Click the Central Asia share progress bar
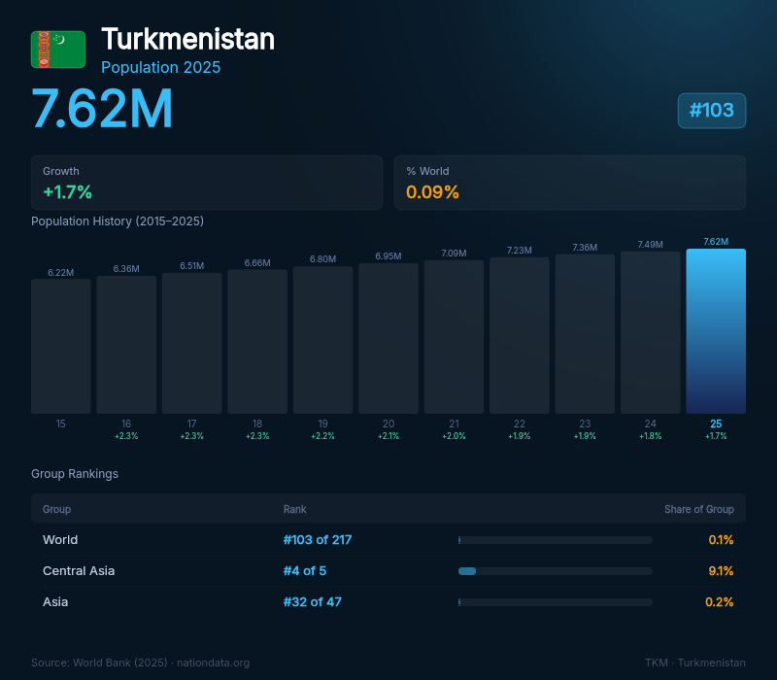 556,571
